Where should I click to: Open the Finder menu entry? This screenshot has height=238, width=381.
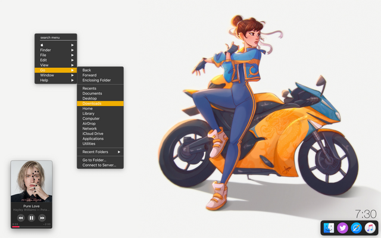(55, 50)
